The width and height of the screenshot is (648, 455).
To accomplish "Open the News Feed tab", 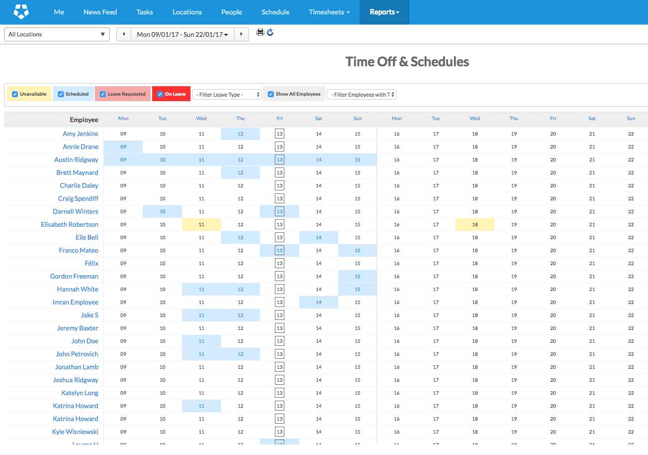I will pos(100,12).
